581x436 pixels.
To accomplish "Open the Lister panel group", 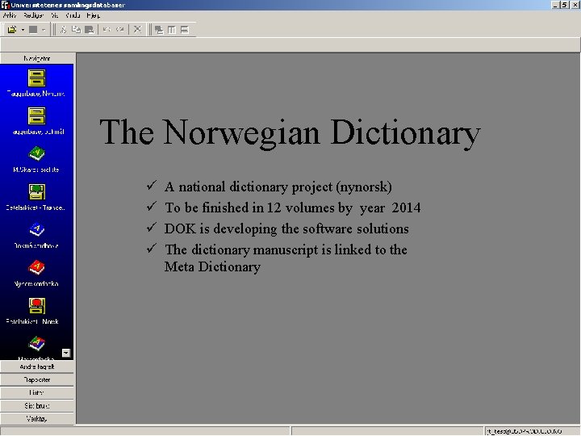I will coord(37,392).
